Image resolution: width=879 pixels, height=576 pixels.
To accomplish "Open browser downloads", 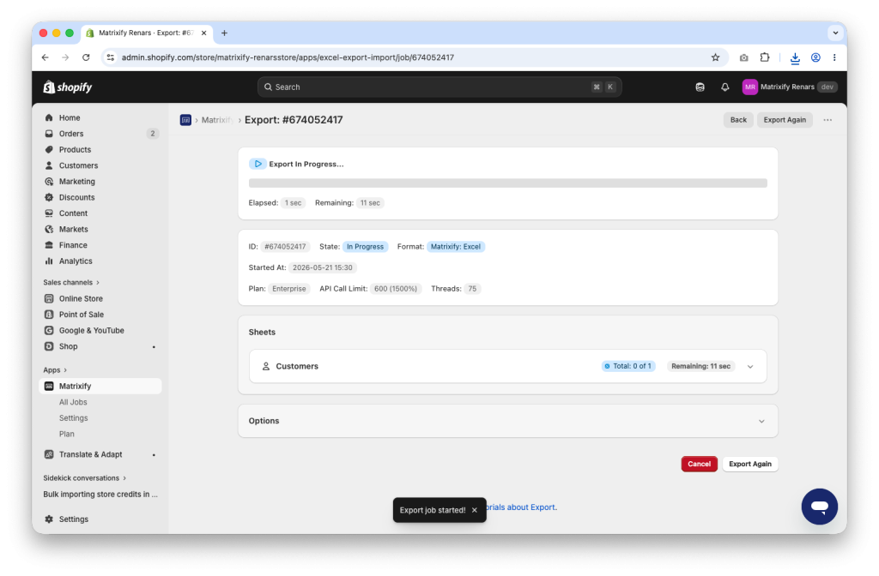I will 794,57.
